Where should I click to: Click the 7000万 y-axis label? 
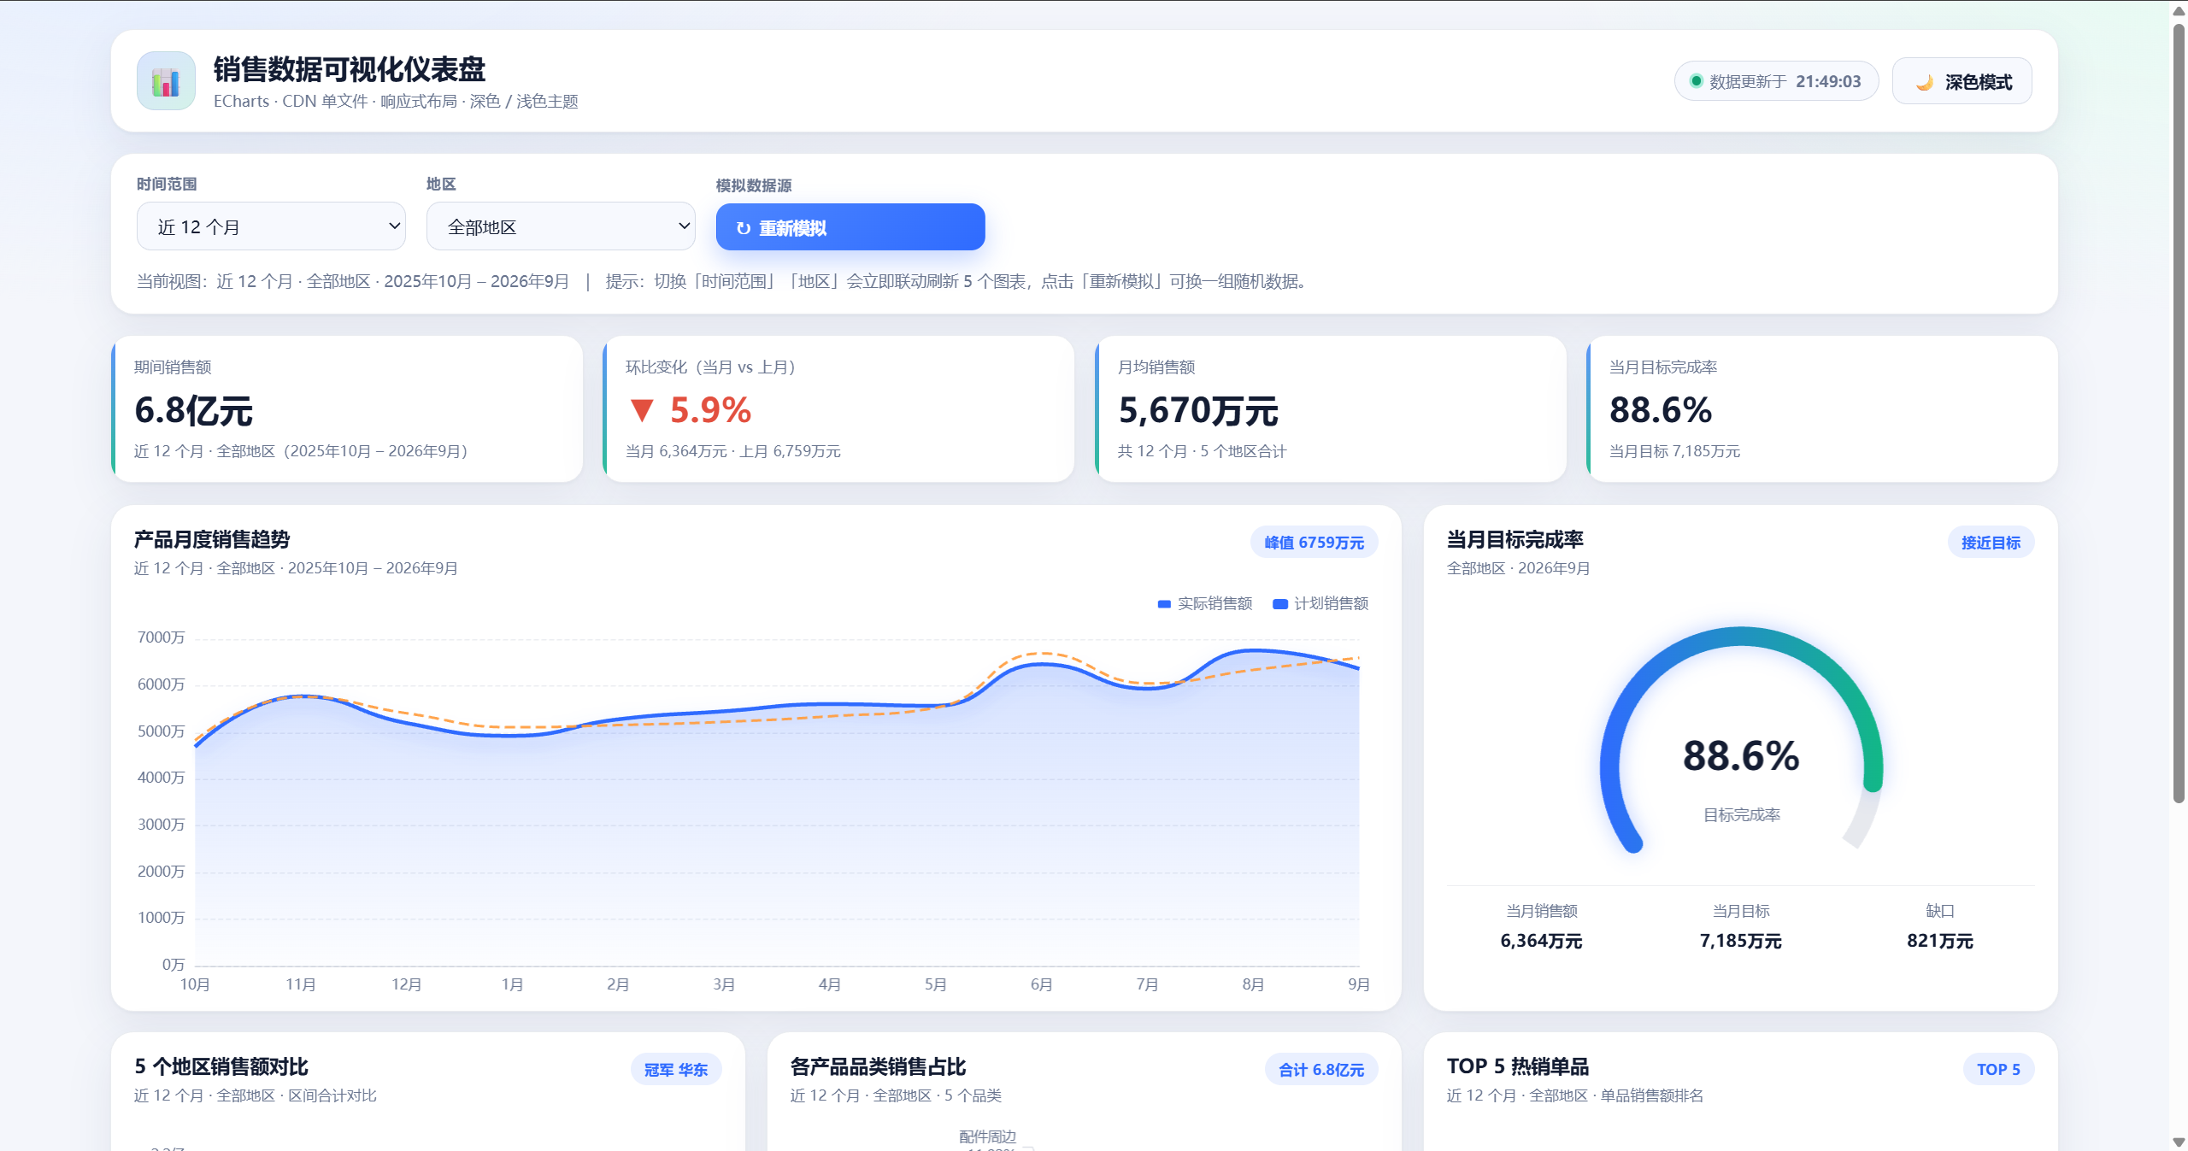click(161, 637)
